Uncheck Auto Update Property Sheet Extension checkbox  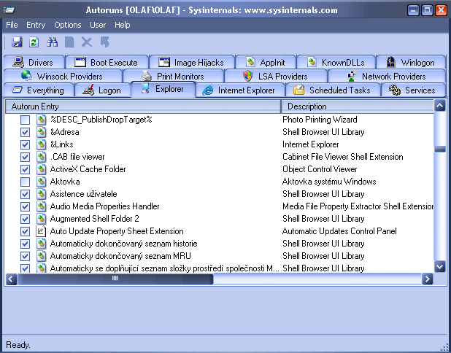click(25, 231)
